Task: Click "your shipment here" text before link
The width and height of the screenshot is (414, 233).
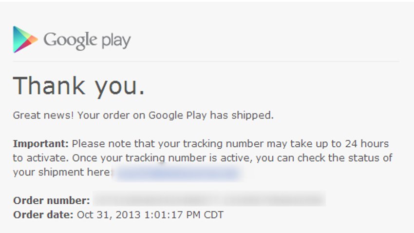Action: coord(61,173)
